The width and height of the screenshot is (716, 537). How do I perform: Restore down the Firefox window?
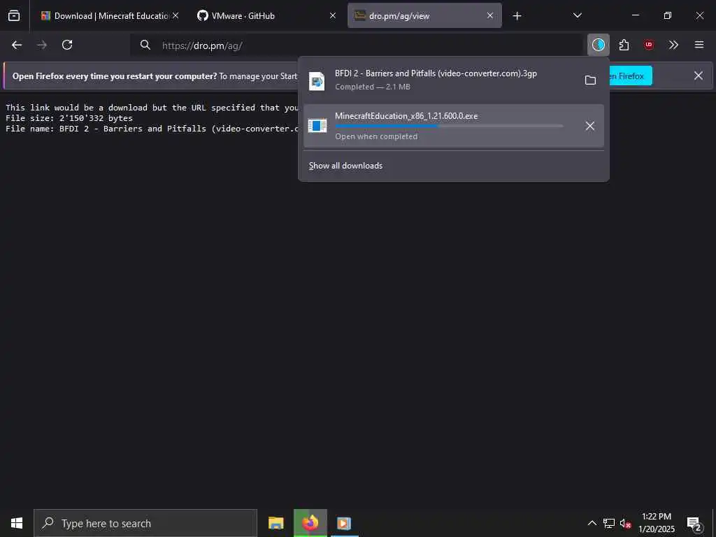click(667, 15)
